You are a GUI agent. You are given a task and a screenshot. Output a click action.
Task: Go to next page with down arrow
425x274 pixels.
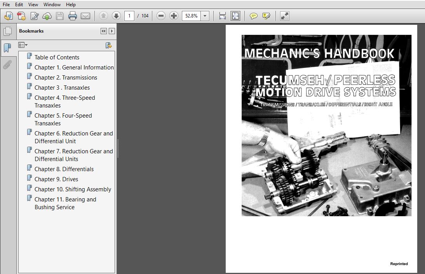click(116, 16)
